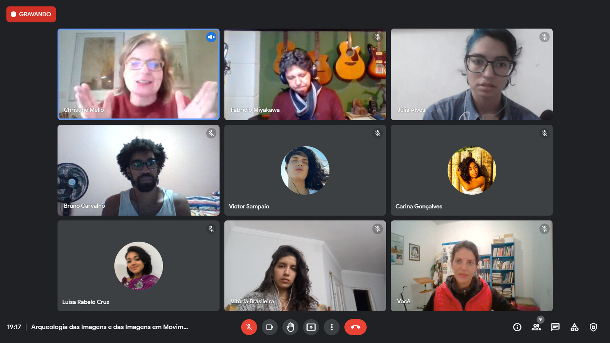Screen dimensions: 610x343
Task: Show the participants list icon
Action: coord(536,327)
